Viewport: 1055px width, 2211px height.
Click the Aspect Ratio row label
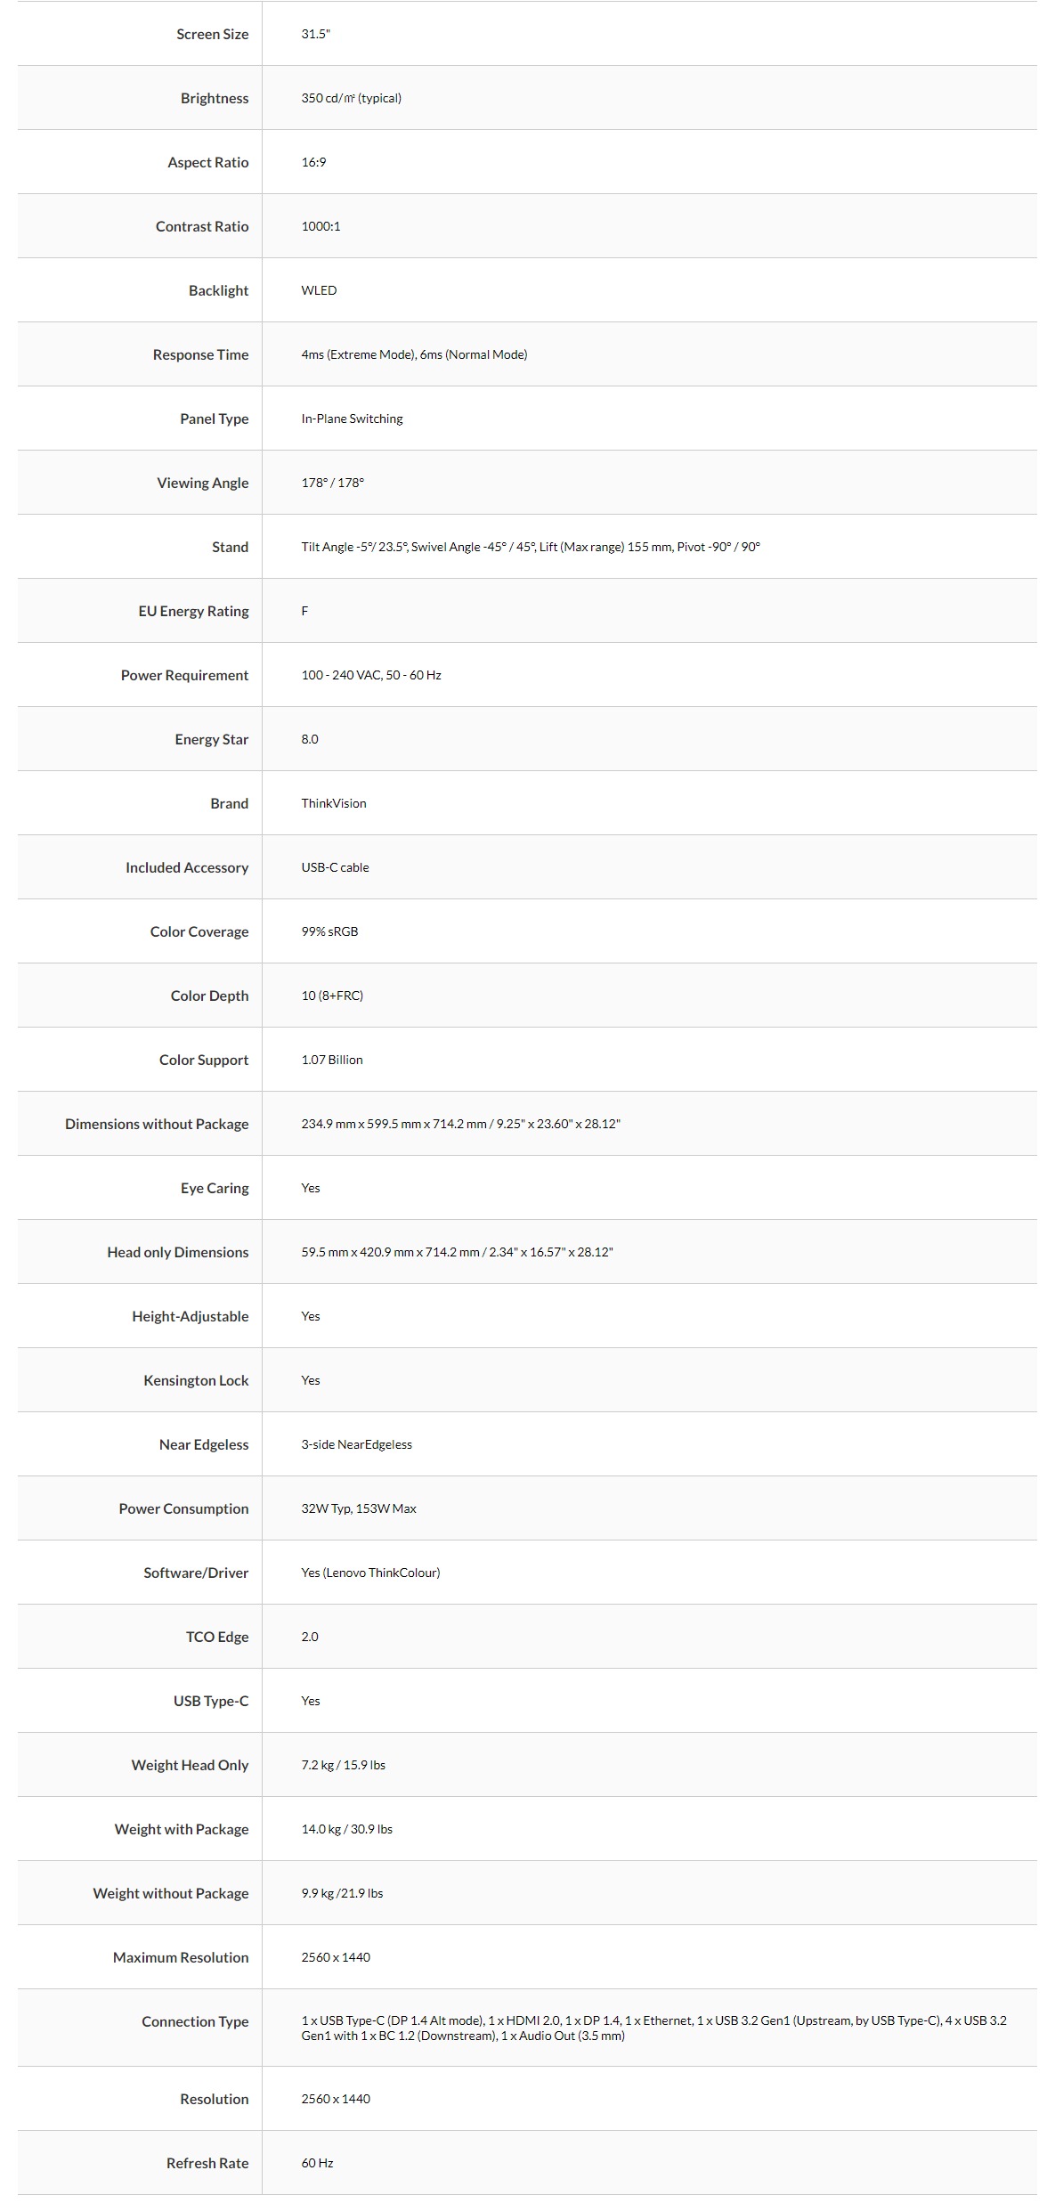pos(207,162)
